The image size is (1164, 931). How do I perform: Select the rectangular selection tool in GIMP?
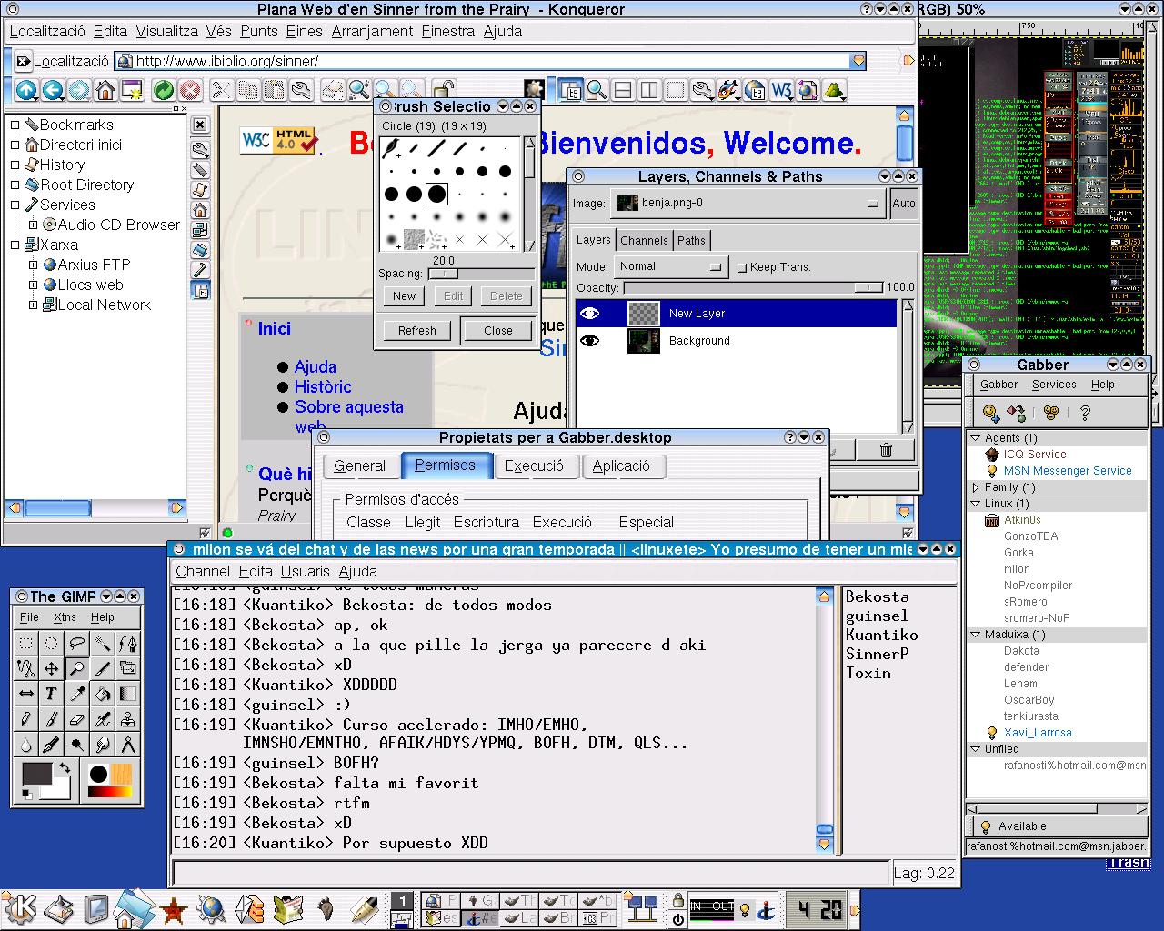tap(25, 644)
